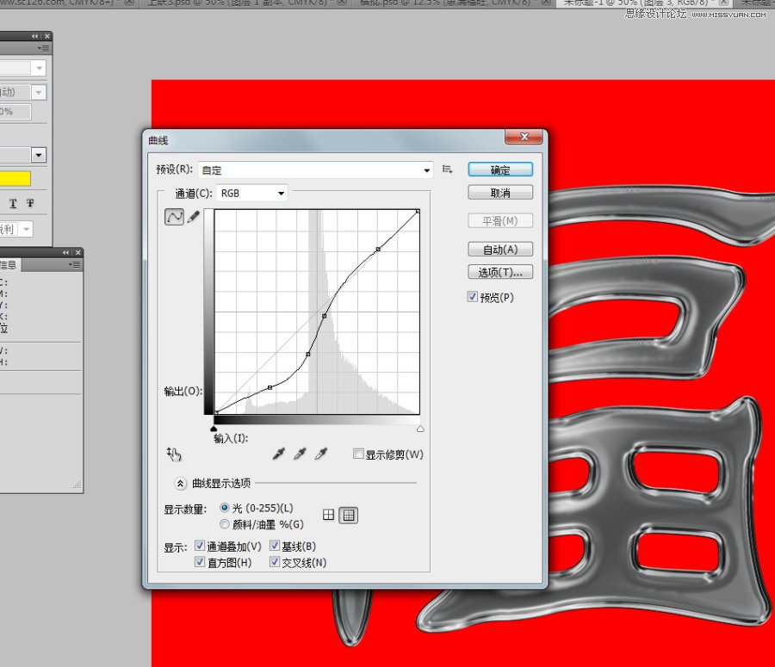Open the curves preset options list icon
This screenshot has height=667, width=775.
click(x=447, y=170)
